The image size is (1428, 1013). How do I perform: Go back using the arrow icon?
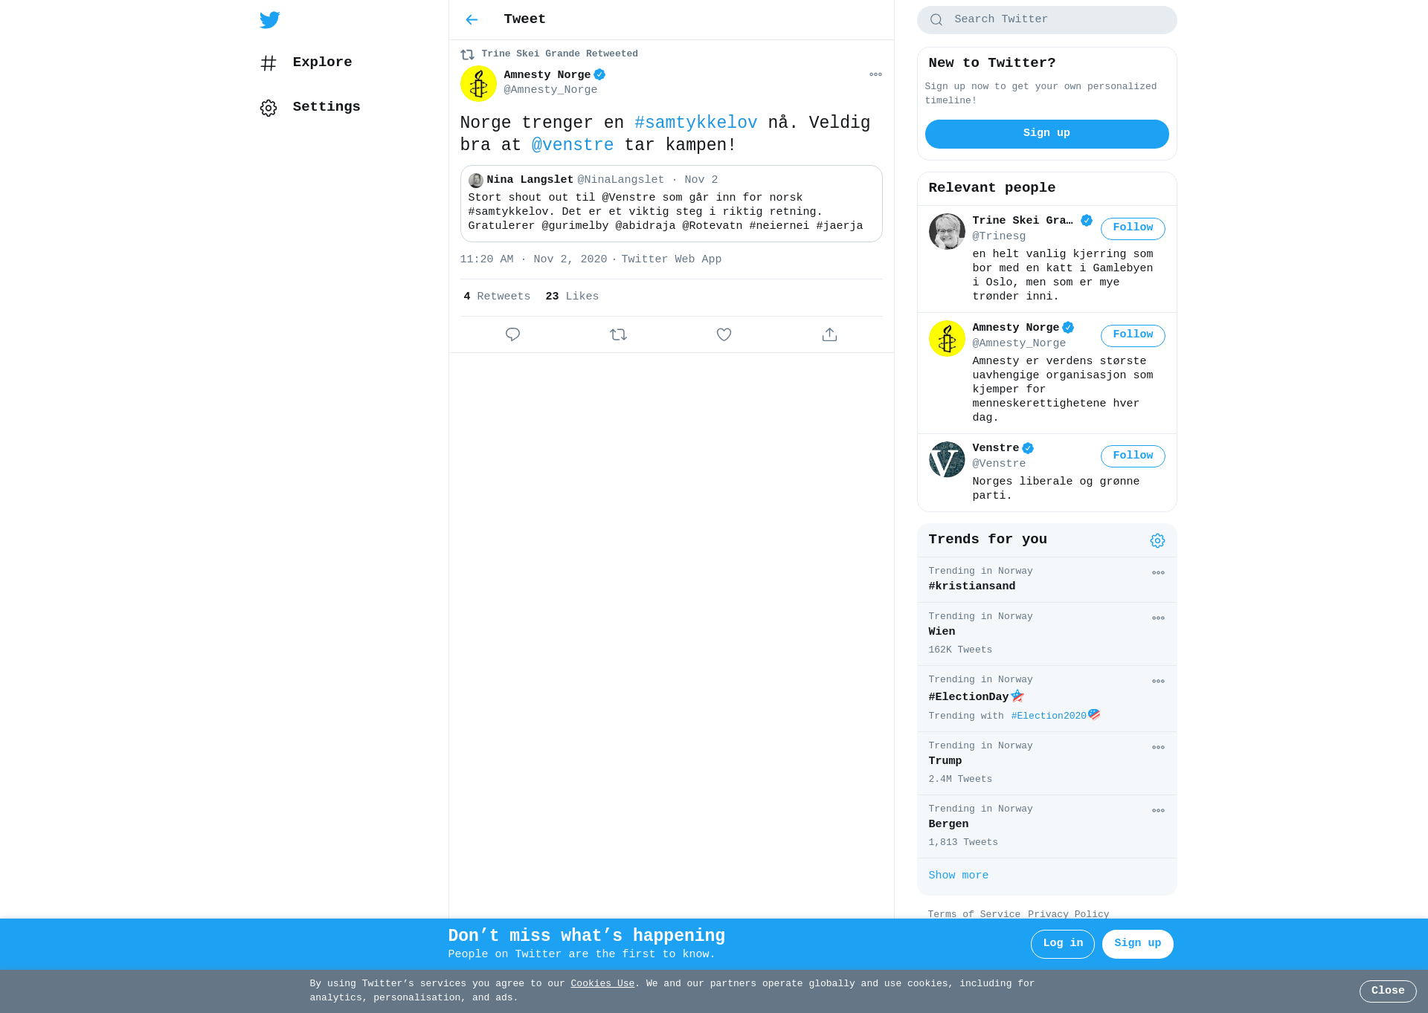472,20
